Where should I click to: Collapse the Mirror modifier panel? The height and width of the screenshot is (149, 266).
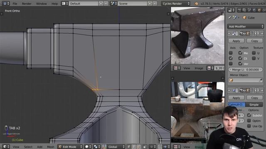pyautogui.click(x=229, y=34)
